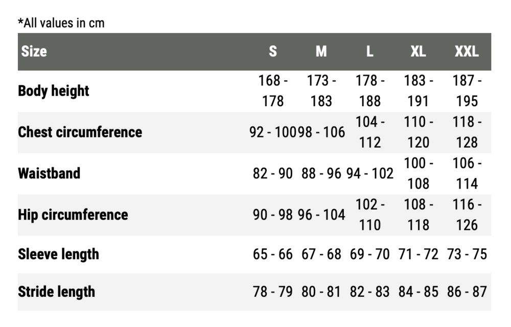Image resolution: width=511 pixels, height=327 pixels.
Task: Select sleeve length value 67 - 68
Action: pos(321,254)
